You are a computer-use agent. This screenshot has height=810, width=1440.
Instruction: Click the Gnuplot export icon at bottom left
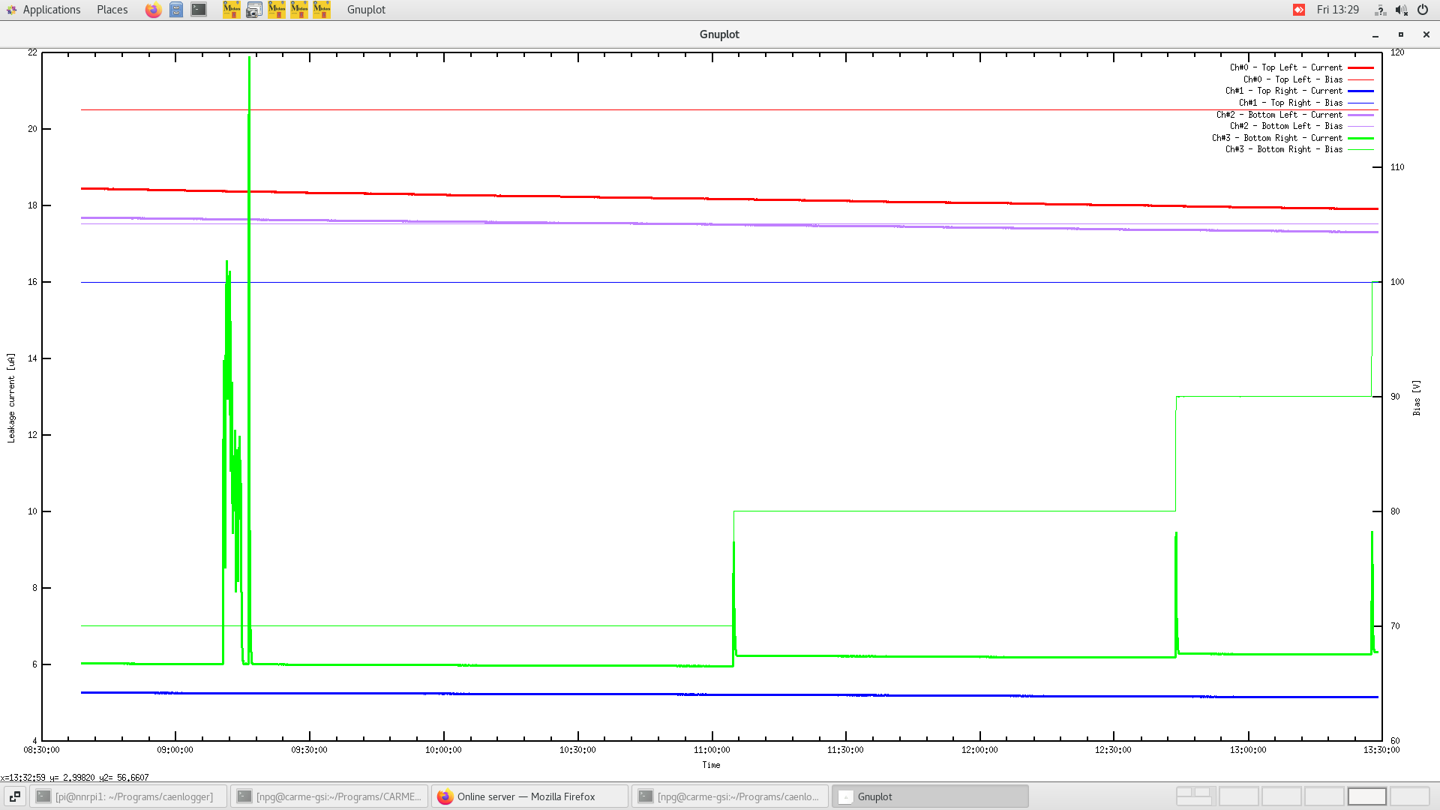15,796
